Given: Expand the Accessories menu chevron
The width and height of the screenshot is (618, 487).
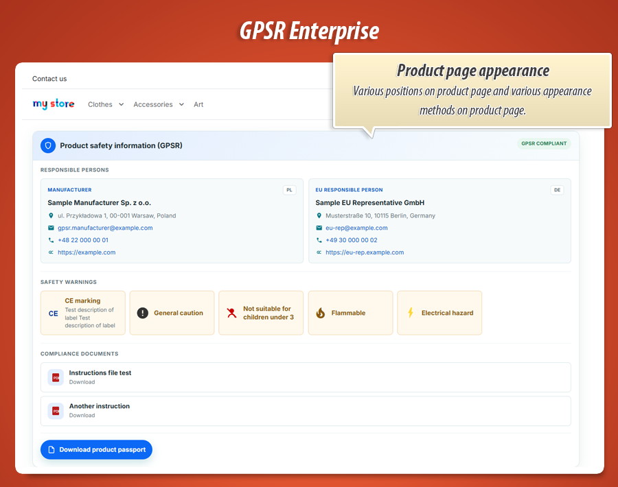Looking at the screenshot, I should [x=181, y=104].
